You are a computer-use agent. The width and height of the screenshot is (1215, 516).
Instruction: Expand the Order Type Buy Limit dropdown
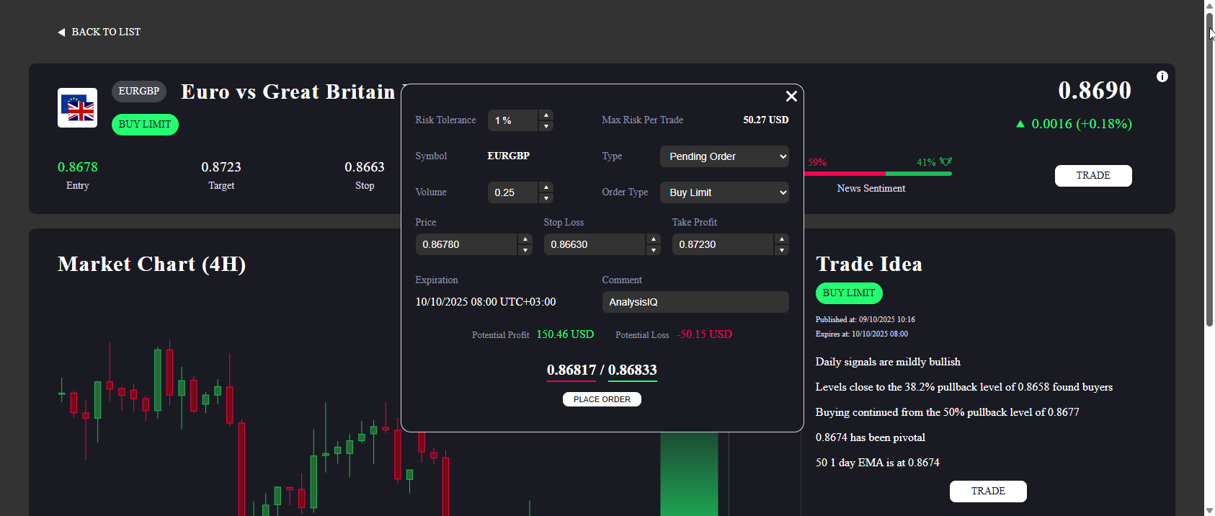(x=724, y=192)
